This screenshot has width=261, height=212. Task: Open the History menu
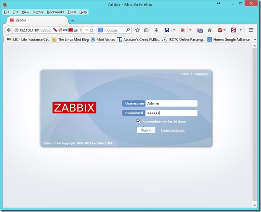point(38,12)
